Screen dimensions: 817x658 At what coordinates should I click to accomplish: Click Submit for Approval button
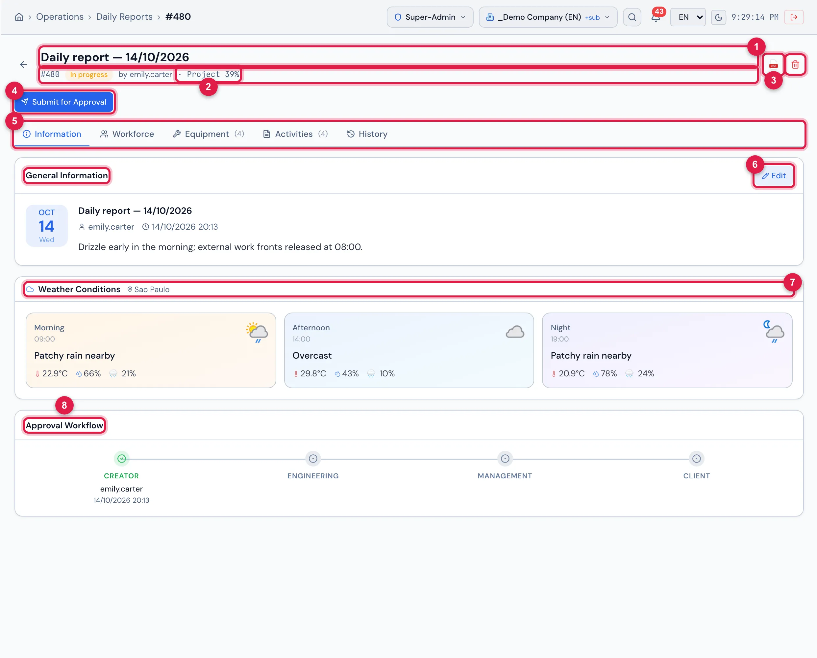pos(64,102)
